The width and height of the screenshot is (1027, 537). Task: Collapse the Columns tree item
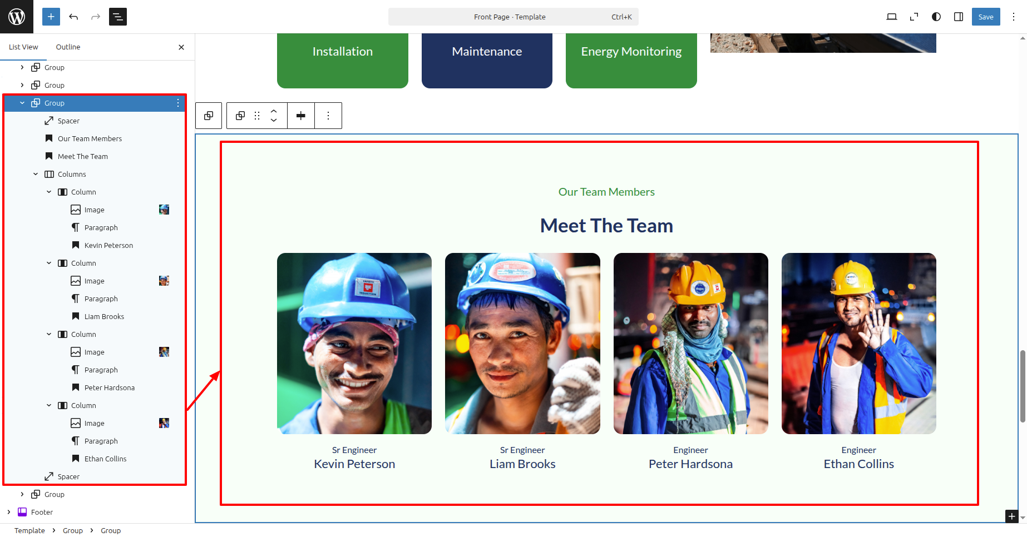point(36,174)
